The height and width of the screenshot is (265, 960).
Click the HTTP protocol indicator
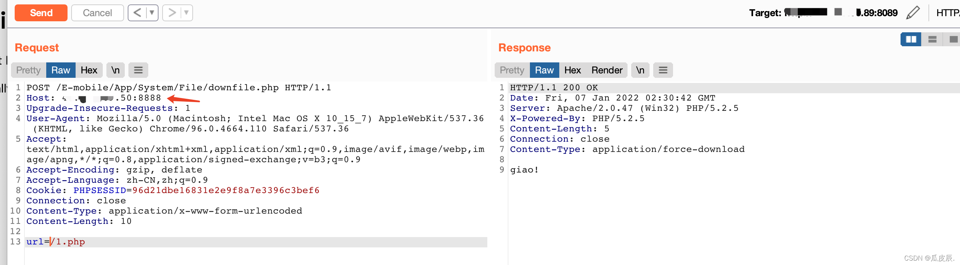tap(948, 13)
